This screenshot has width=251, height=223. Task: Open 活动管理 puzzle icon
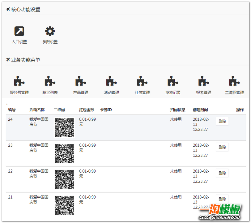point(111,81)
